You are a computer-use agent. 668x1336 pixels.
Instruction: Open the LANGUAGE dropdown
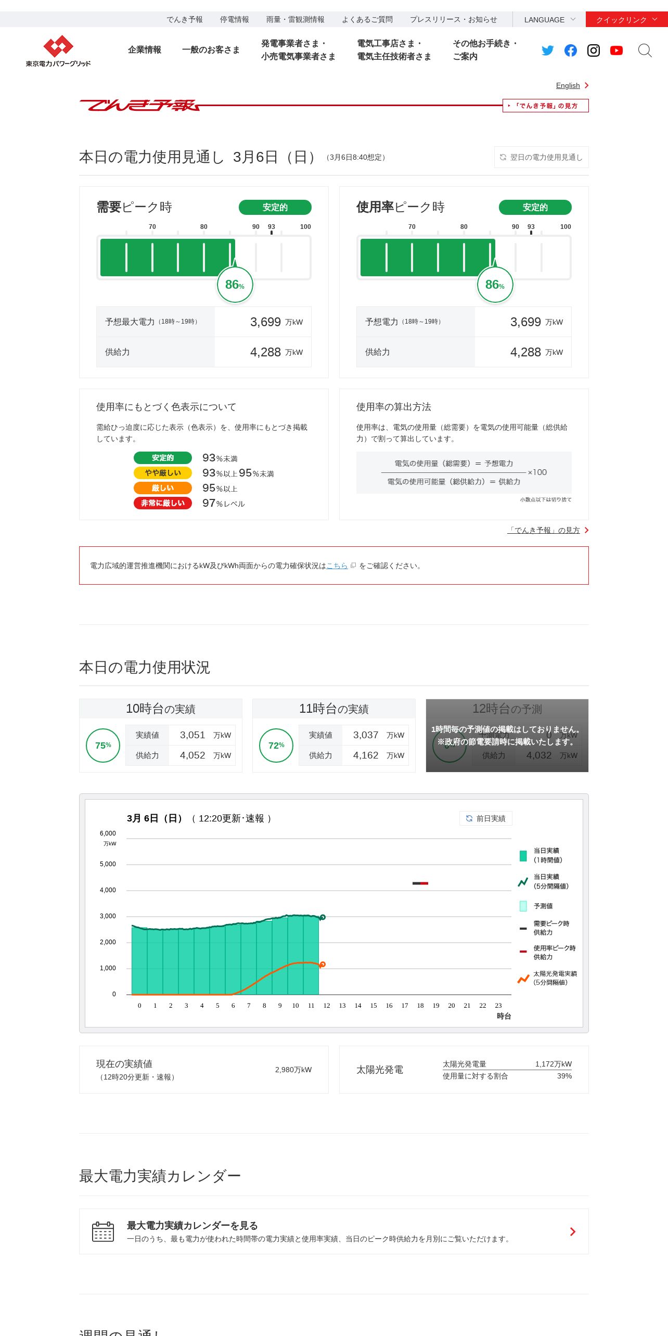click(549, 19)
